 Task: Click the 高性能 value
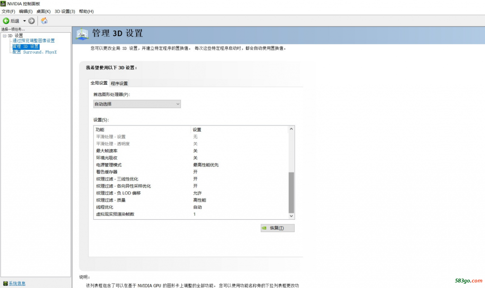click(199, 200)
